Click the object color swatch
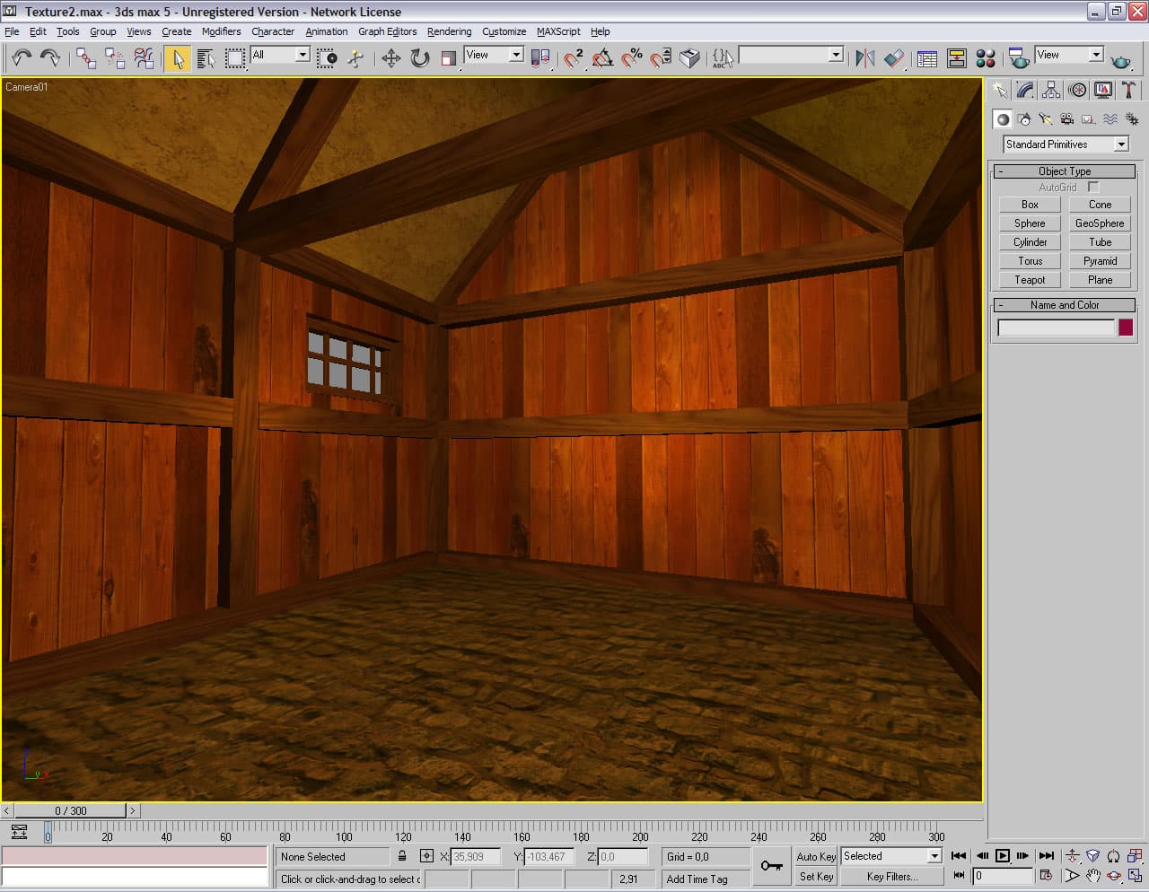Screen dimensions: 1149x892 [1125, 328]
